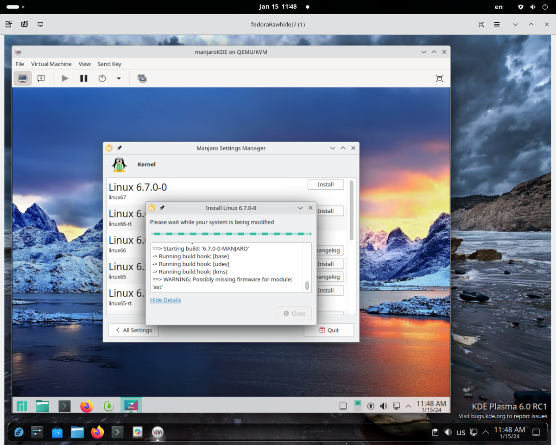Open Manjaro Settings Manager window menu icon
Image resolution: width=556 pixels, height=445 pixels.
[x=109, y=148]
